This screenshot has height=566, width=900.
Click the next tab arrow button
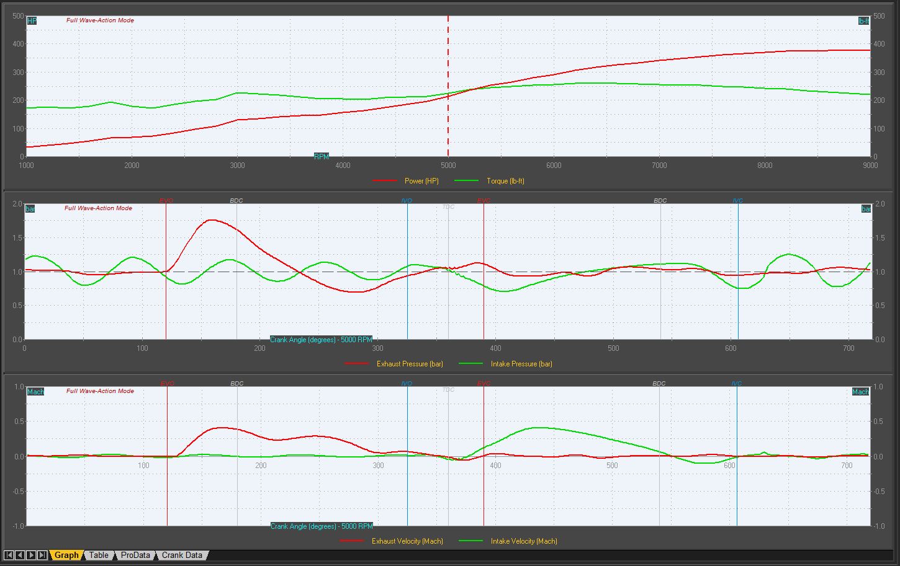point(31,555)
